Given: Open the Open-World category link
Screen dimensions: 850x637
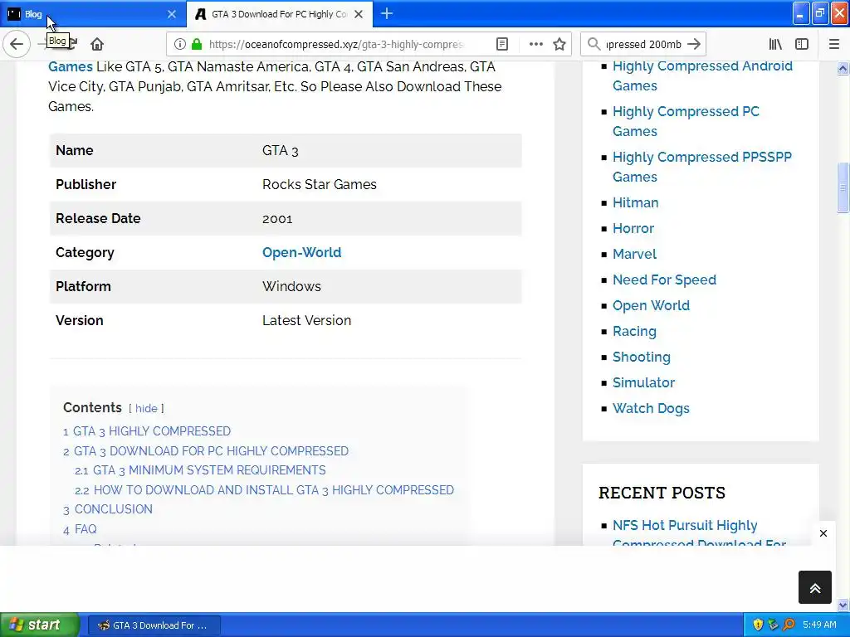Looking at the screenshot, I should [301, 252].
